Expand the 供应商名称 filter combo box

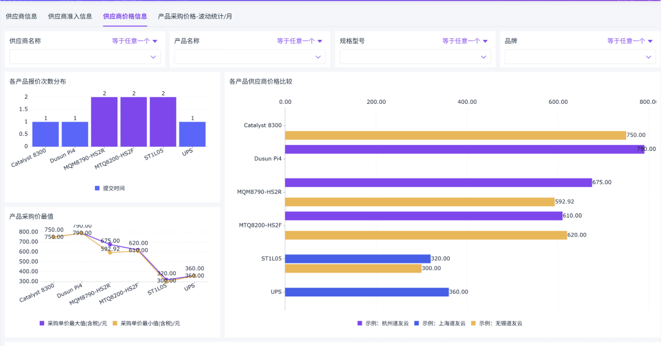pyautogui.click(x=84, y=57)
